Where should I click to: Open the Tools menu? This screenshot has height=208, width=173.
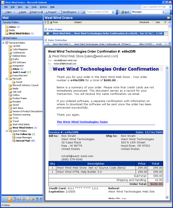pos(34,7)
